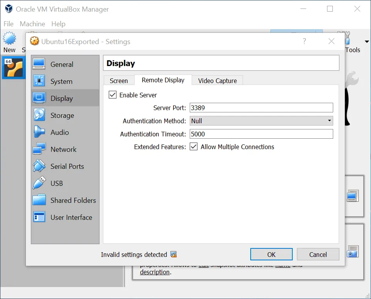Open USB settings category
The image size is (371, 299).
click(65, 183)
